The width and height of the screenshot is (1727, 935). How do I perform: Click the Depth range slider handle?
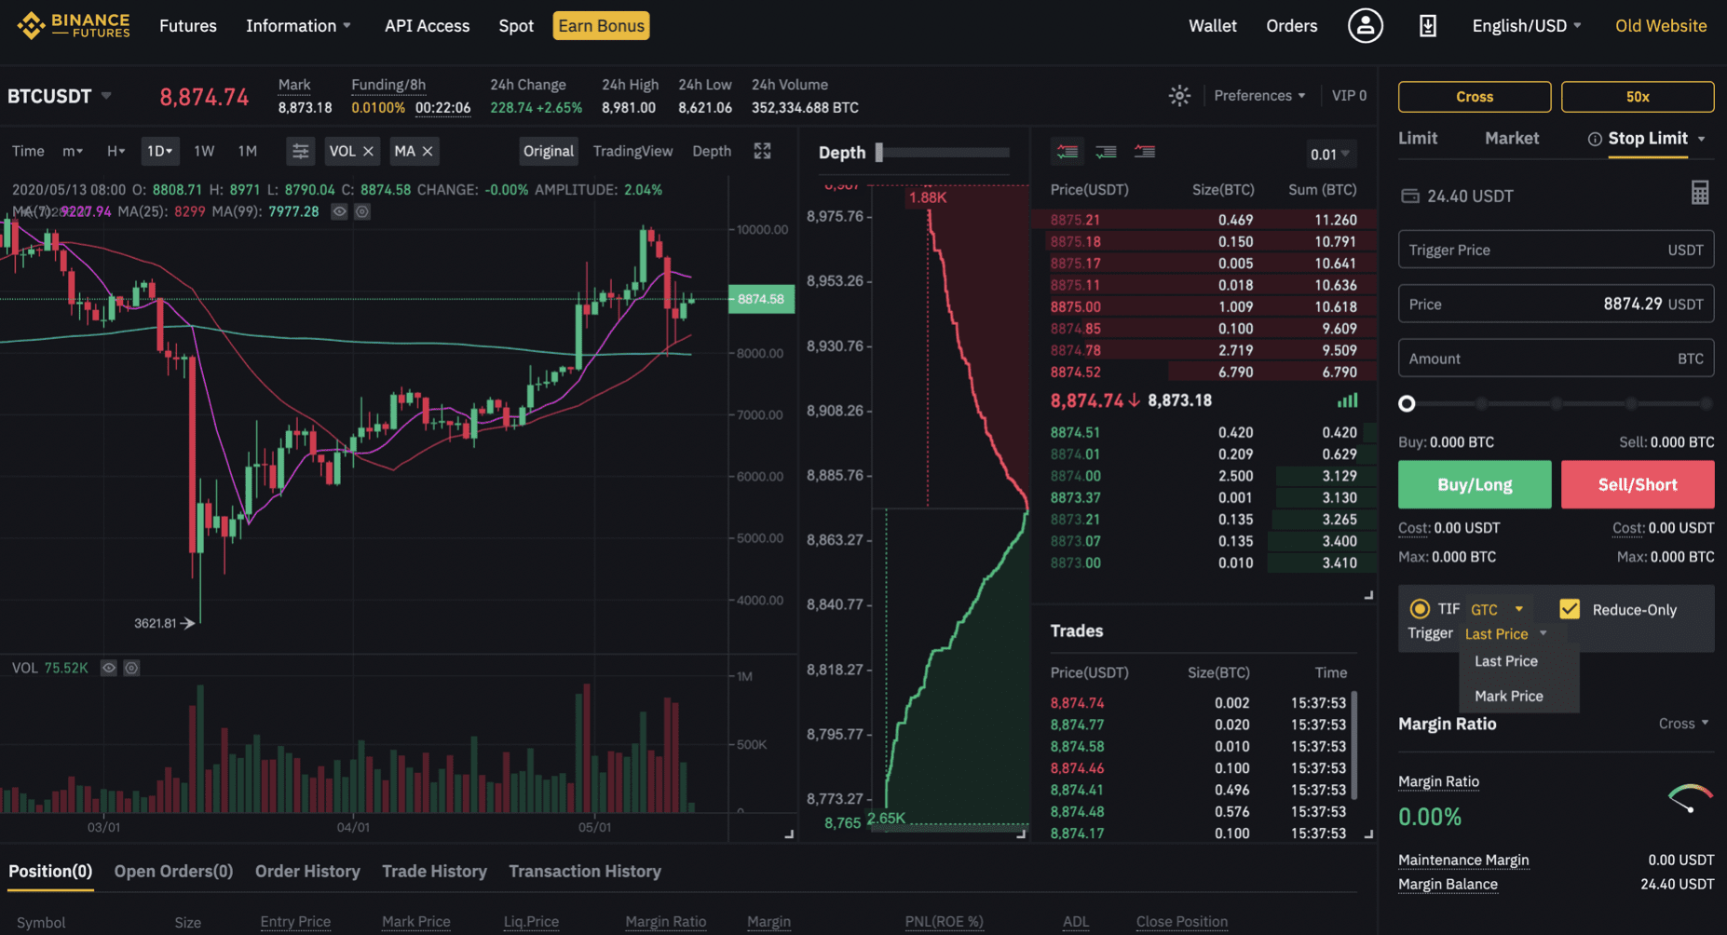click(878, 153)
